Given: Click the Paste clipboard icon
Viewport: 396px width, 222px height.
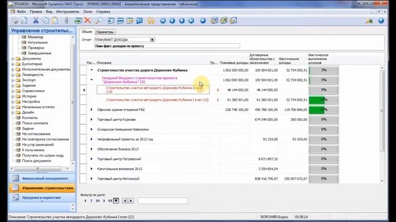Looking at the screenshot, I should coord(55,20).
